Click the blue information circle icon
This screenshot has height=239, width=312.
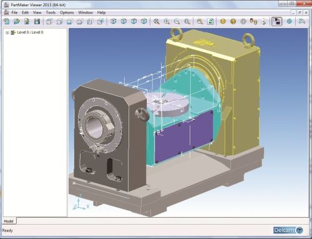pyautogui.click(x=289, y=21)
